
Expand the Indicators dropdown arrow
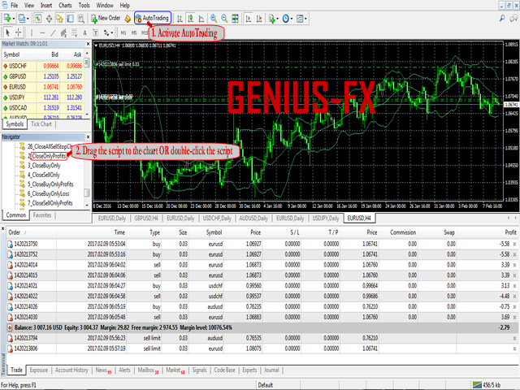pyautogui.click(x=278, y=19)
